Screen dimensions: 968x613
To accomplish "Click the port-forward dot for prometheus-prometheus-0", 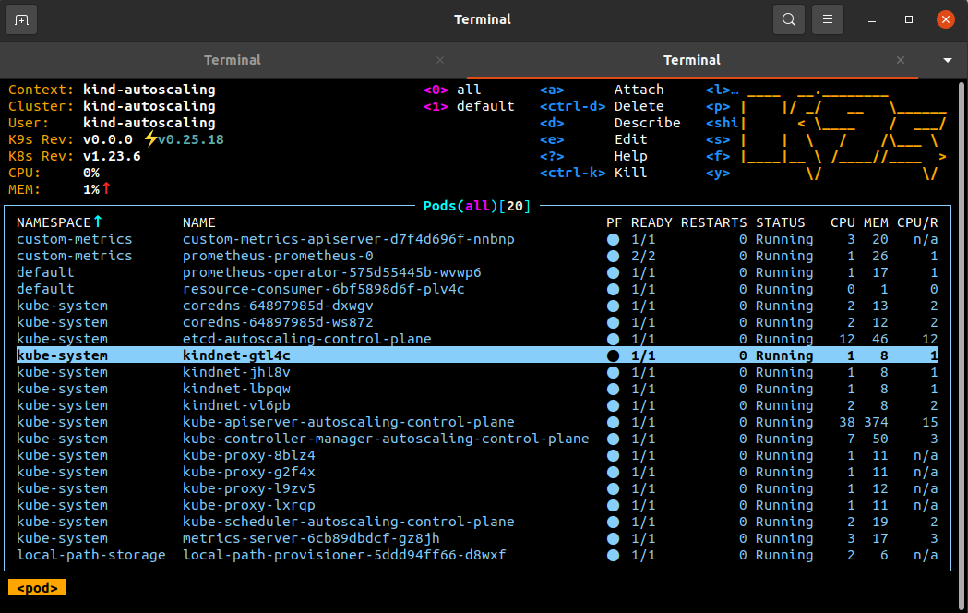I will tap(613, 256).
